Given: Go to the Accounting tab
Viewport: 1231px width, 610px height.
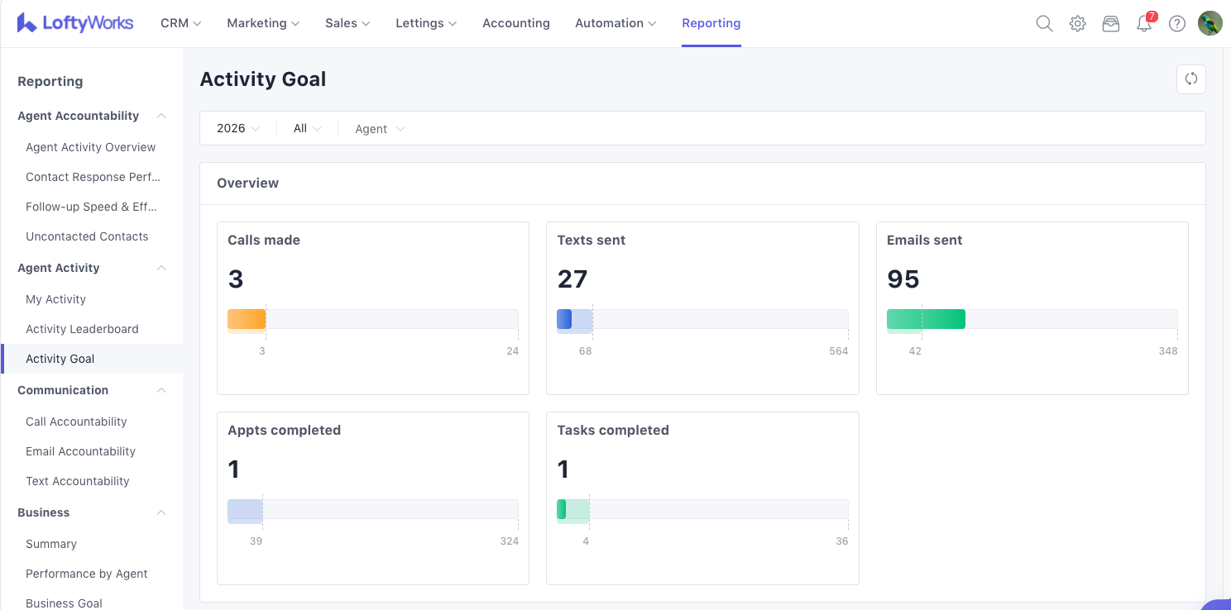Looking at the screenshot, I should click(515, 23).
